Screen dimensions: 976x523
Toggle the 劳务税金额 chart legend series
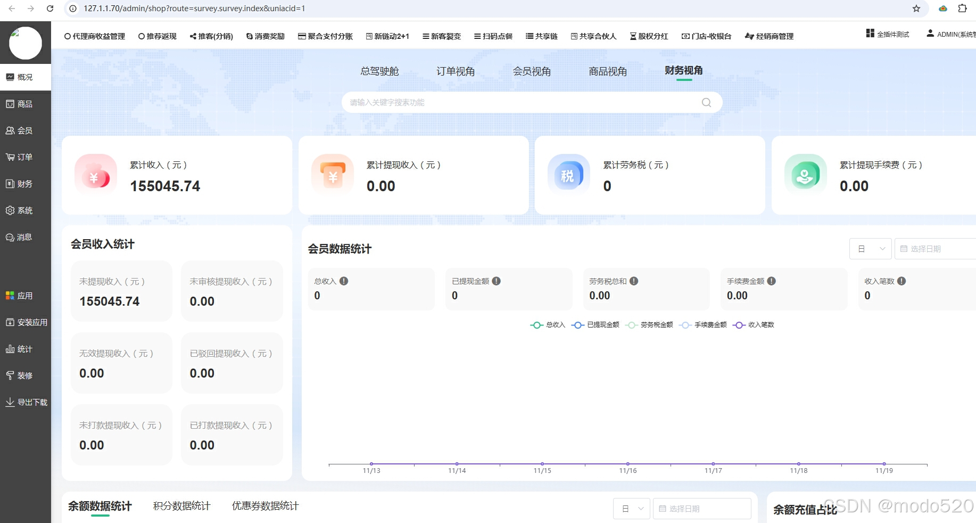pyautogui.click(x=649, y=325)
